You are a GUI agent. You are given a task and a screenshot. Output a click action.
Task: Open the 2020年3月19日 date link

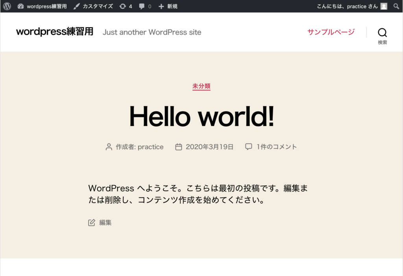209,147
